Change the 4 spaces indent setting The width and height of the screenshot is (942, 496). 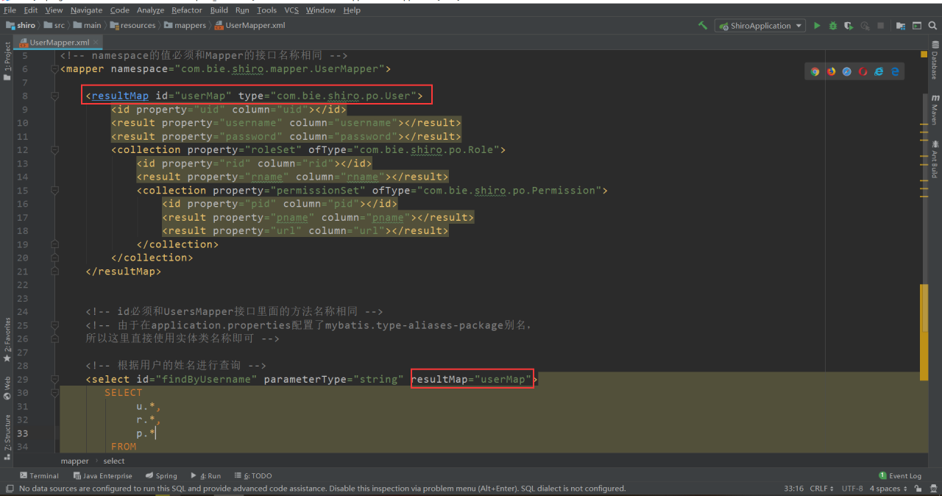pyautogui.click(x=888, y=489)
